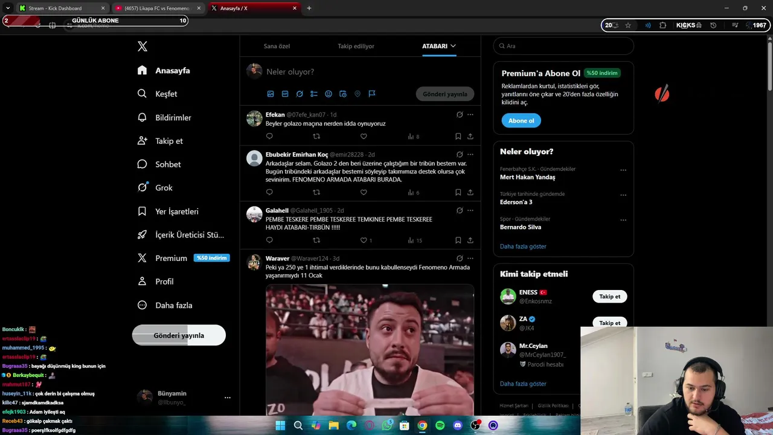The width and height of the screenshot is (773, 435).
Task: Ask Grok about Efekan's tweet
Action: click(x=460, y=115)
